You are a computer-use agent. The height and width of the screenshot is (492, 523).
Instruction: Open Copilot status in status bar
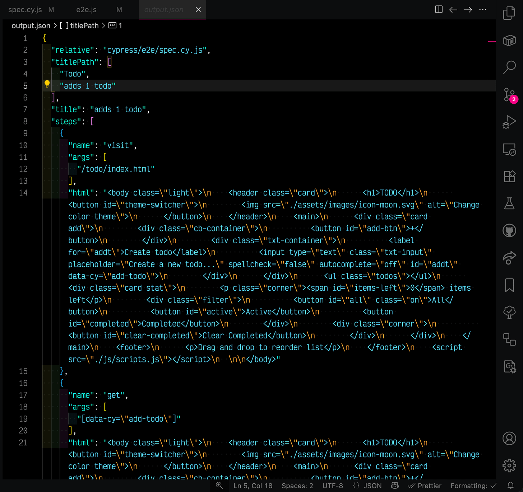pos(395,486)
